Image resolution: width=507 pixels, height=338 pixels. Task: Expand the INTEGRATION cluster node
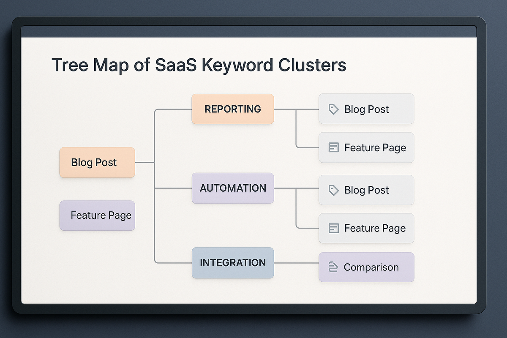point(232,263)
